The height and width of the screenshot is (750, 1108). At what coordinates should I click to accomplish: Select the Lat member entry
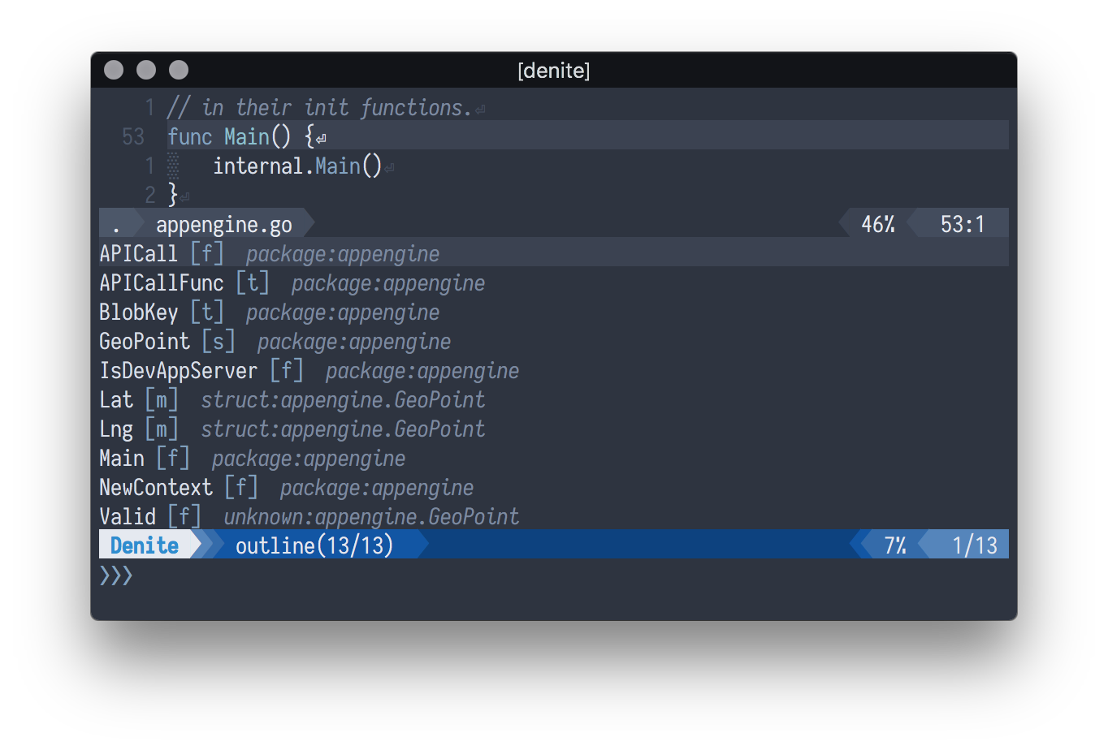116,399
